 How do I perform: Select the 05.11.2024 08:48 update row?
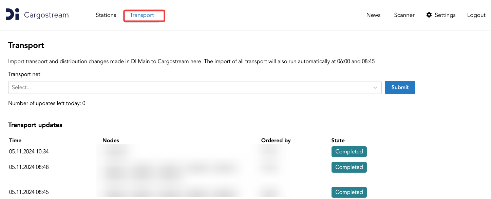click(188, 170)
